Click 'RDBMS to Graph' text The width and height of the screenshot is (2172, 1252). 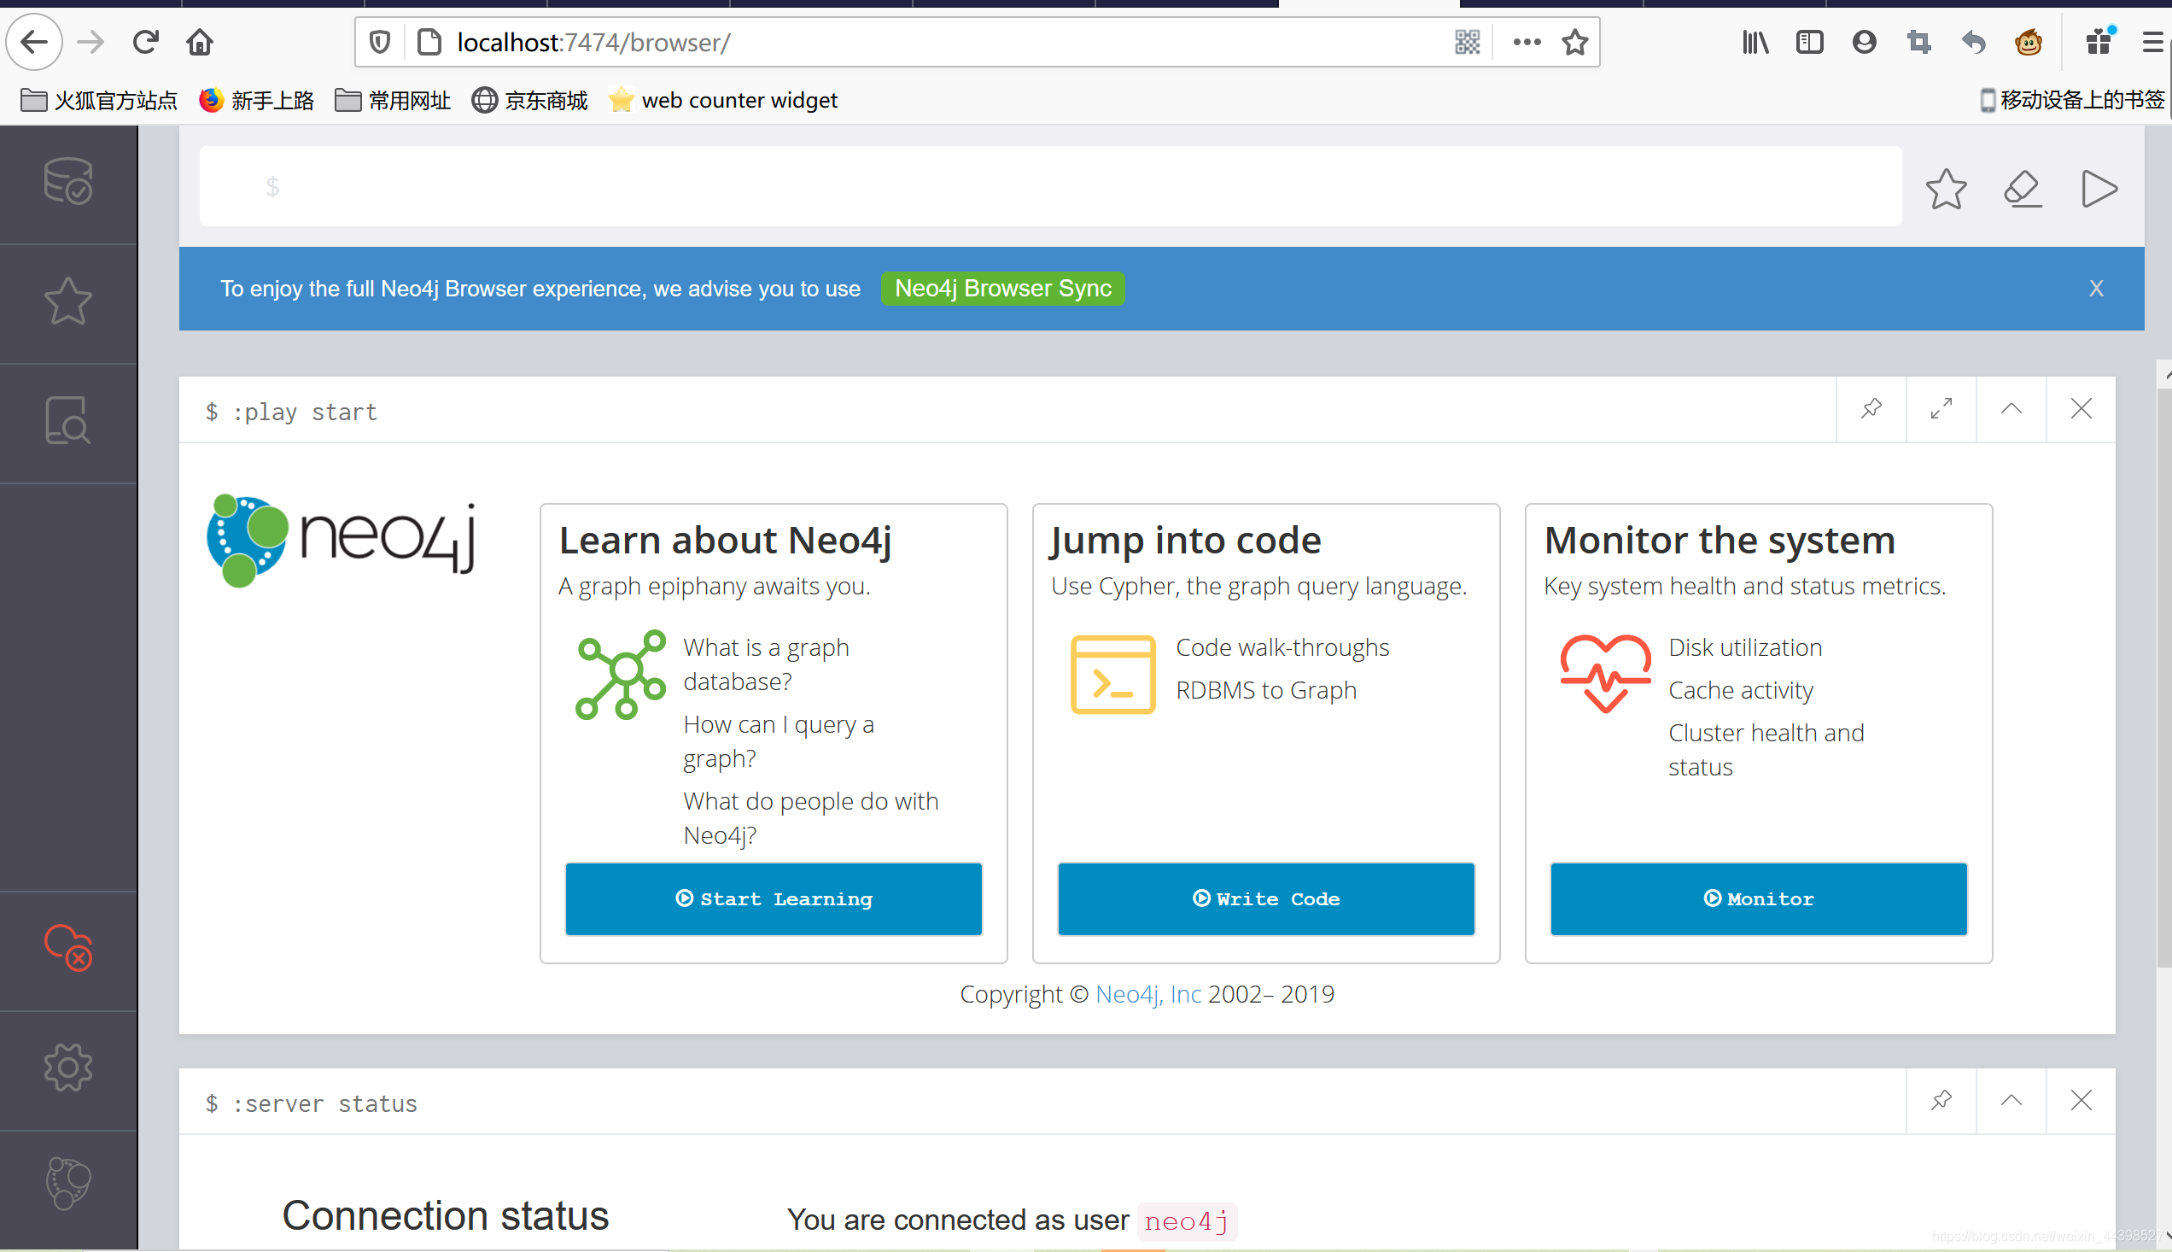1266,691
